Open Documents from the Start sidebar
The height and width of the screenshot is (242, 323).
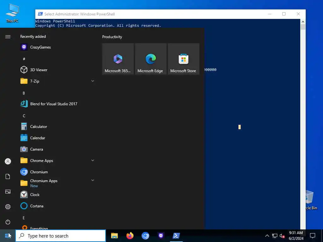pos(8,176)
